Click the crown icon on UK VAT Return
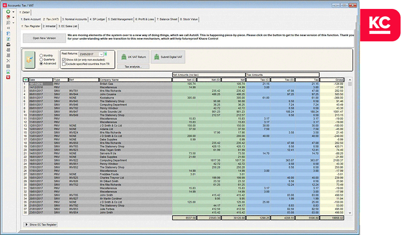Screen dimensions: 402x235 124,57
